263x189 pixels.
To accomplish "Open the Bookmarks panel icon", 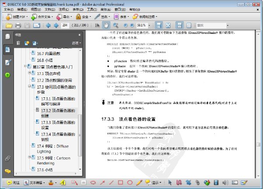I will point(7,50).
